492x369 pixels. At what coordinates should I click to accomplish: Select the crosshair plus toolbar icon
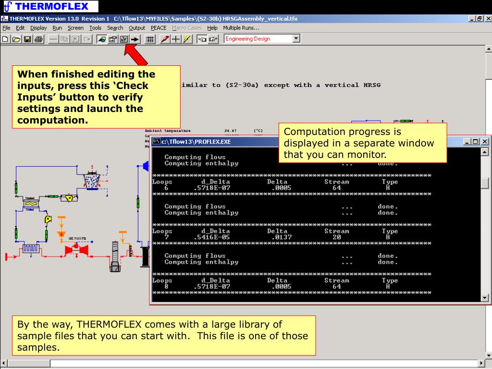pyautogui.click(x=176, y=39)
